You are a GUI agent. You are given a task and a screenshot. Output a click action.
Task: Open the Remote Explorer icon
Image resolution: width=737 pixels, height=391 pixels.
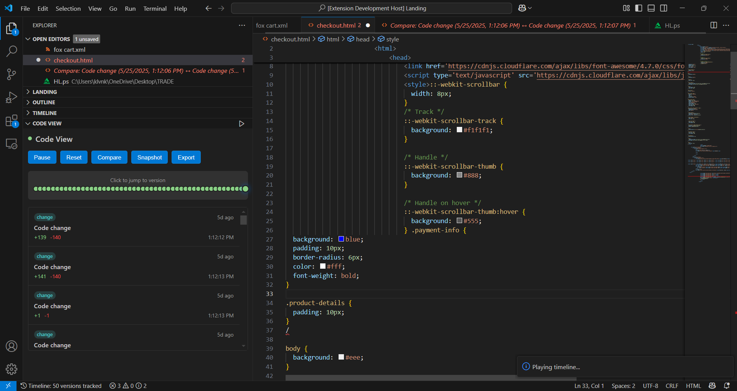tap(12, 144)
